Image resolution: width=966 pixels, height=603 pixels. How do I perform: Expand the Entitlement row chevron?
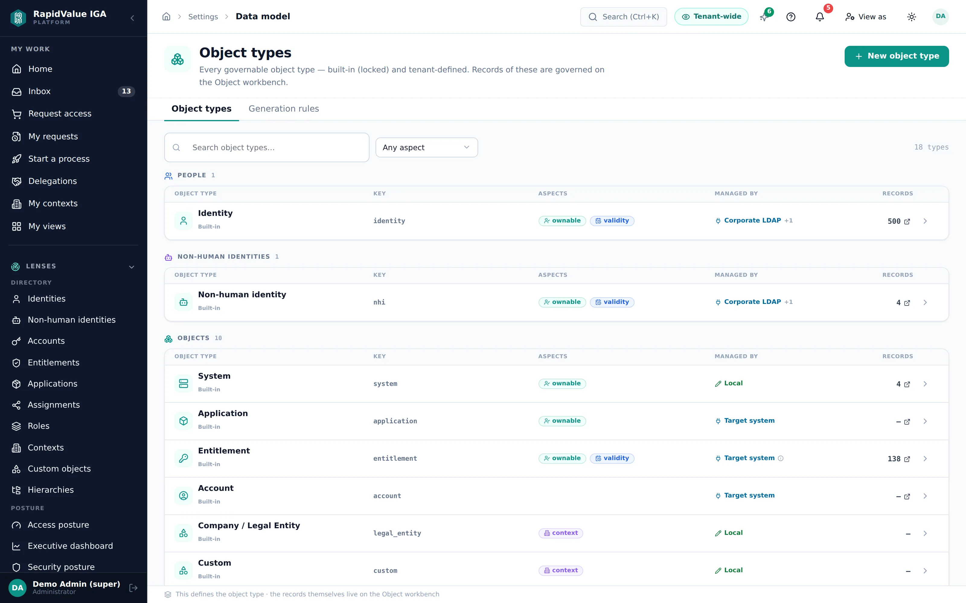tap(925, 459)
